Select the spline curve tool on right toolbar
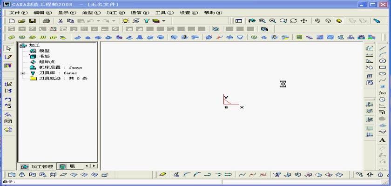The width and height of the screenshot is (391, 186). [x=382, y=80]
